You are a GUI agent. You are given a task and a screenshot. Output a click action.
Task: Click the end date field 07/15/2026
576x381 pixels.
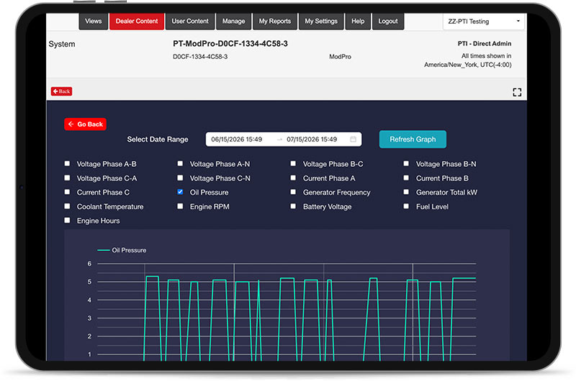pos(312,139)
